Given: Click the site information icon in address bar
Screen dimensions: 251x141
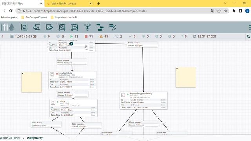Looking at the screenshot, I should pos(19,11).
